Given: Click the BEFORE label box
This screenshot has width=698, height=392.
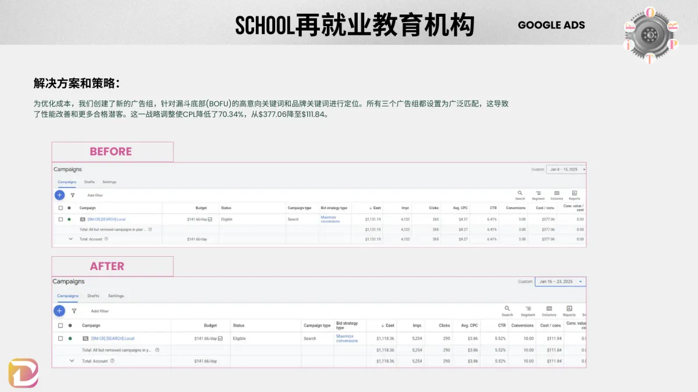Looking at the screenshot, I should click(x=112, y=152).
